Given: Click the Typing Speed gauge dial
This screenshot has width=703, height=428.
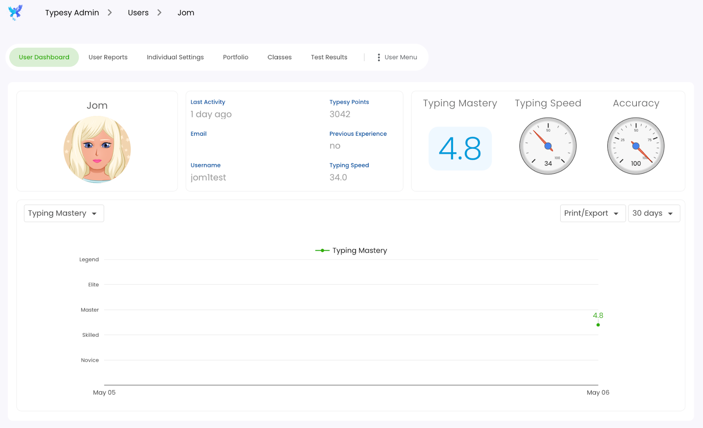Looking at the screenshot, I should 548,146.
